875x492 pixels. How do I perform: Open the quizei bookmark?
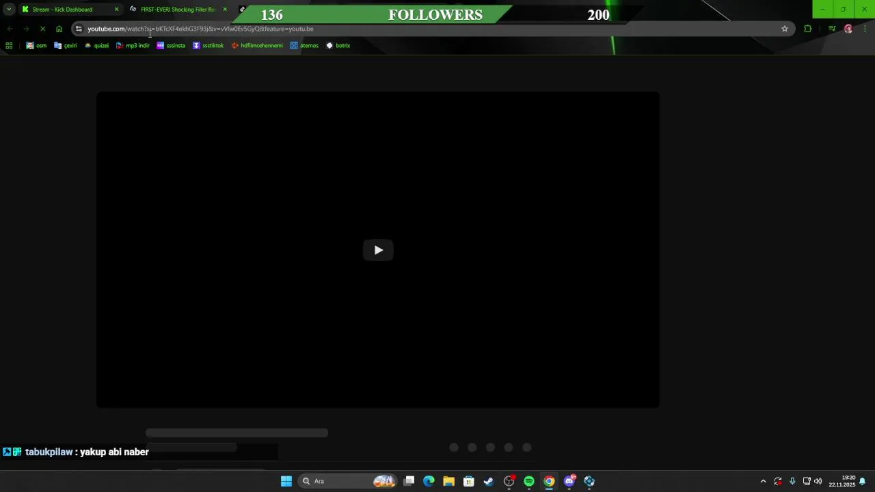[96, 46]
